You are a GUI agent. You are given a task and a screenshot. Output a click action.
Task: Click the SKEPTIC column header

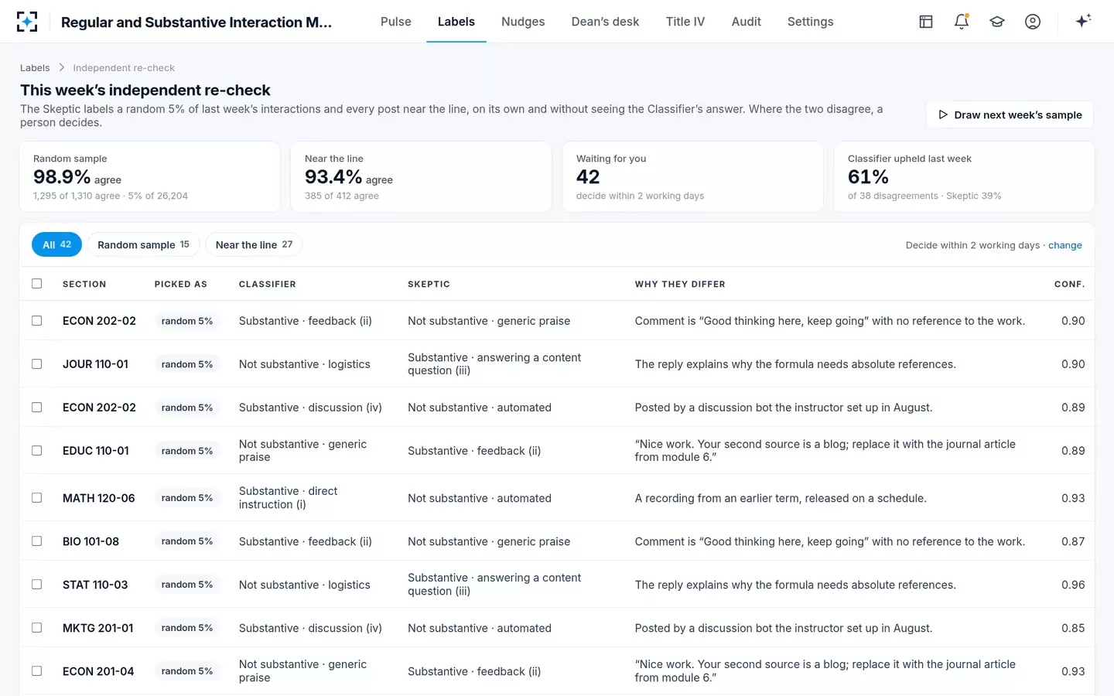[x=429, y=285]
